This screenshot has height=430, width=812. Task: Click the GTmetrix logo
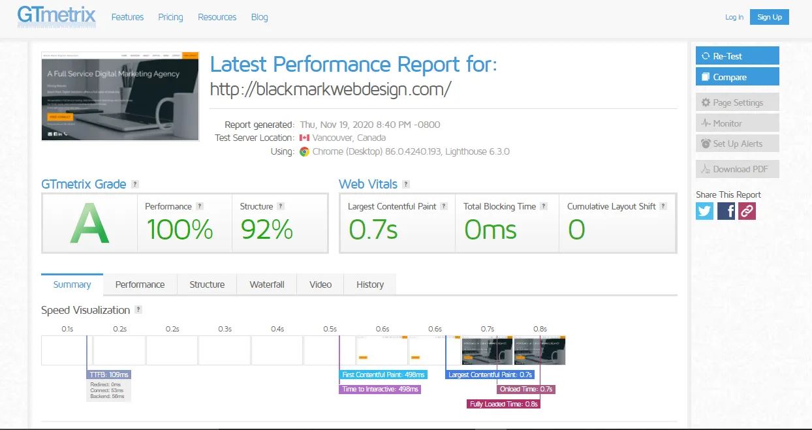[x=57, y=16]
